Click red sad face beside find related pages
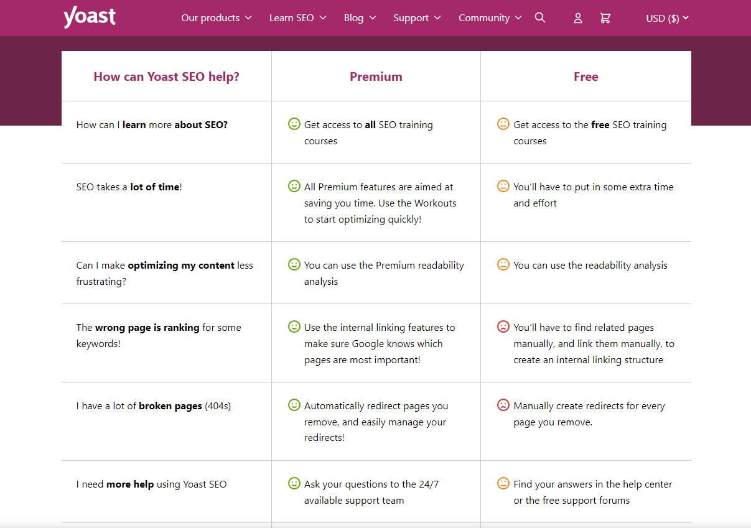 point(503,327)
